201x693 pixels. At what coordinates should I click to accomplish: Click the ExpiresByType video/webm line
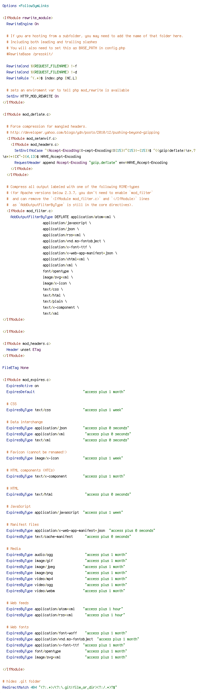tap(66, 591)
